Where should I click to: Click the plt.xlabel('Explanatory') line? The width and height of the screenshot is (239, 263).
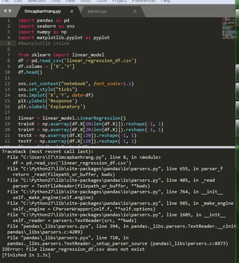point(51,107)
